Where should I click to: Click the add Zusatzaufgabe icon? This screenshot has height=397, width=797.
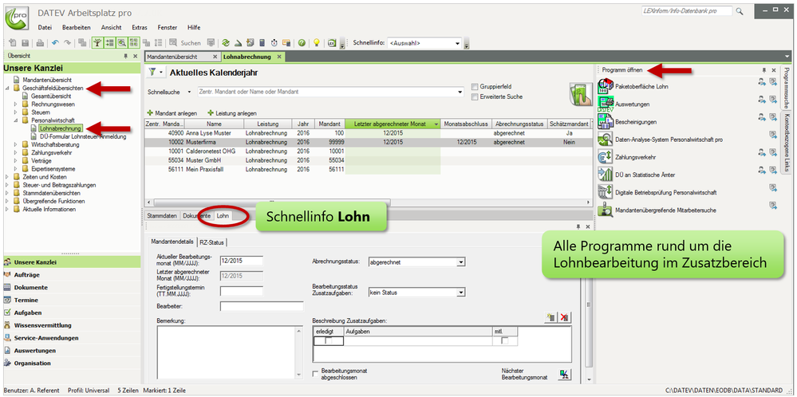pos(550,318)
